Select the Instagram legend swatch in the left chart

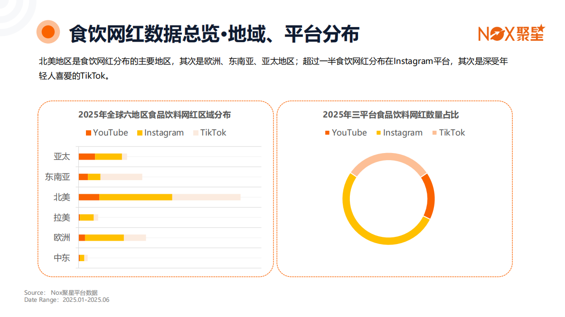pos(140,133)
